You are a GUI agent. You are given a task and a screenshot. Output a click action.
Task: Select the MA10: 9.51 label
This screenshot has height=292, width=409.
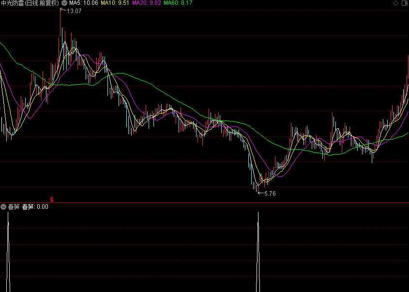pyautogui.click(x=115, y=3)
